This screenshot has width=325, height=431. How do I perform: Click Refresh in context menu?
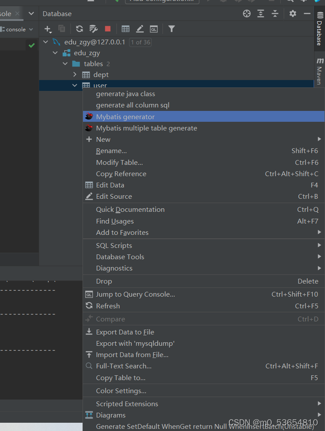coord(204,306)
